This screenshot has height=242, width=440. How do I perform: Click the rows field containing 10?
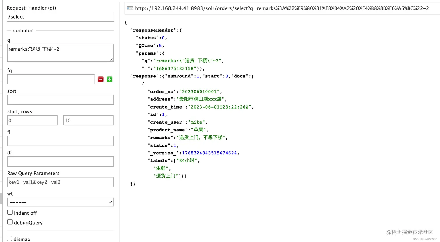click(x=88, y=120)
